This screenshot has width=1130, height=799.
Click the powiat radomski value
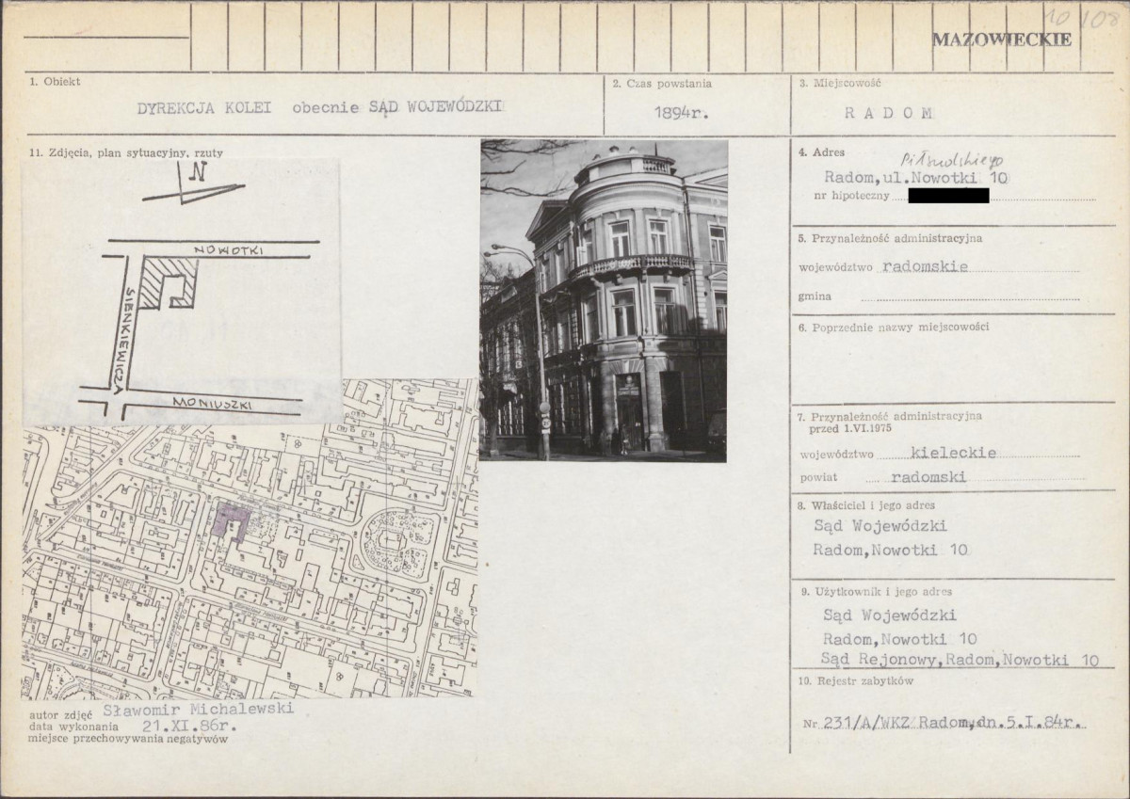pos(928,477)
